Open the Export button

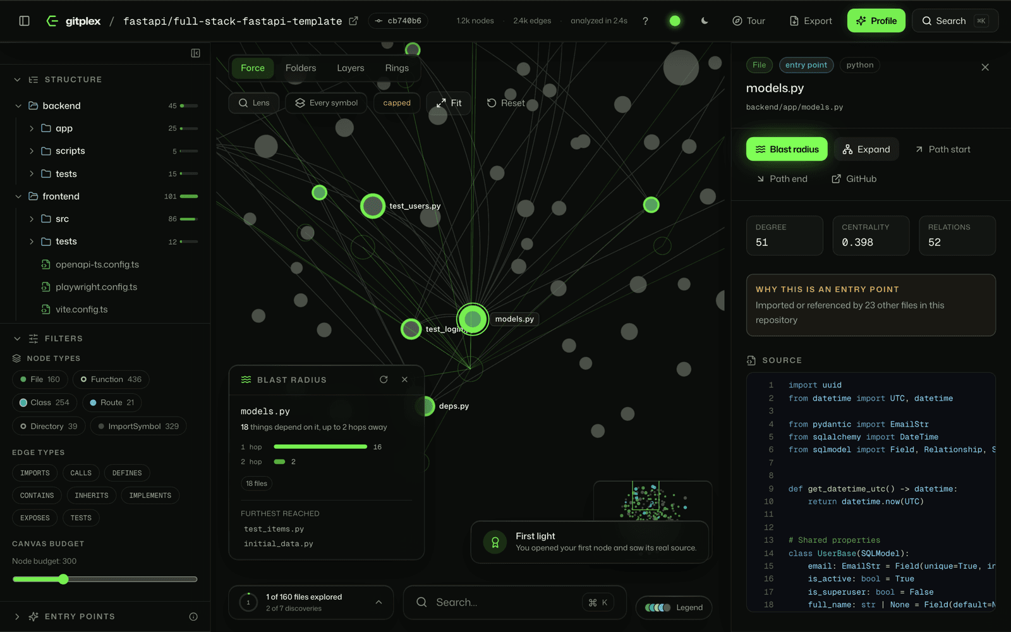[811, 21]
